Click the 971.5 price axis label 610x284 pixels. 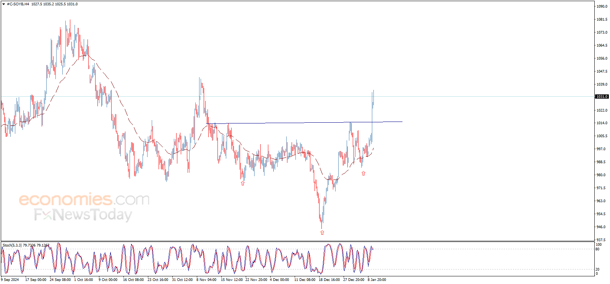point(601,188)
